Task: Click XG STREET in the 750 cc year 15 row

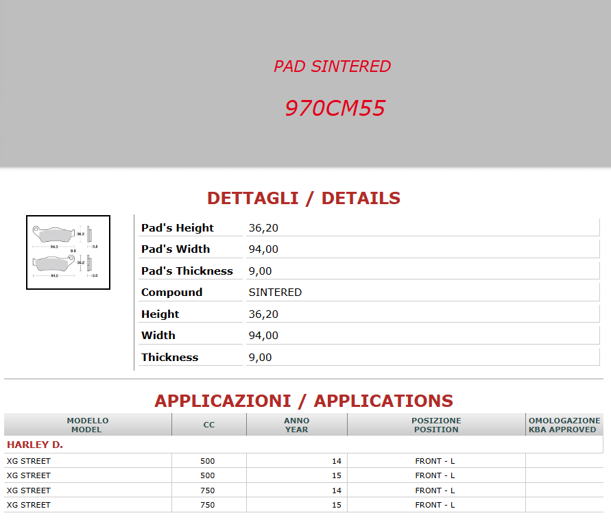Action: click(28, 505)
